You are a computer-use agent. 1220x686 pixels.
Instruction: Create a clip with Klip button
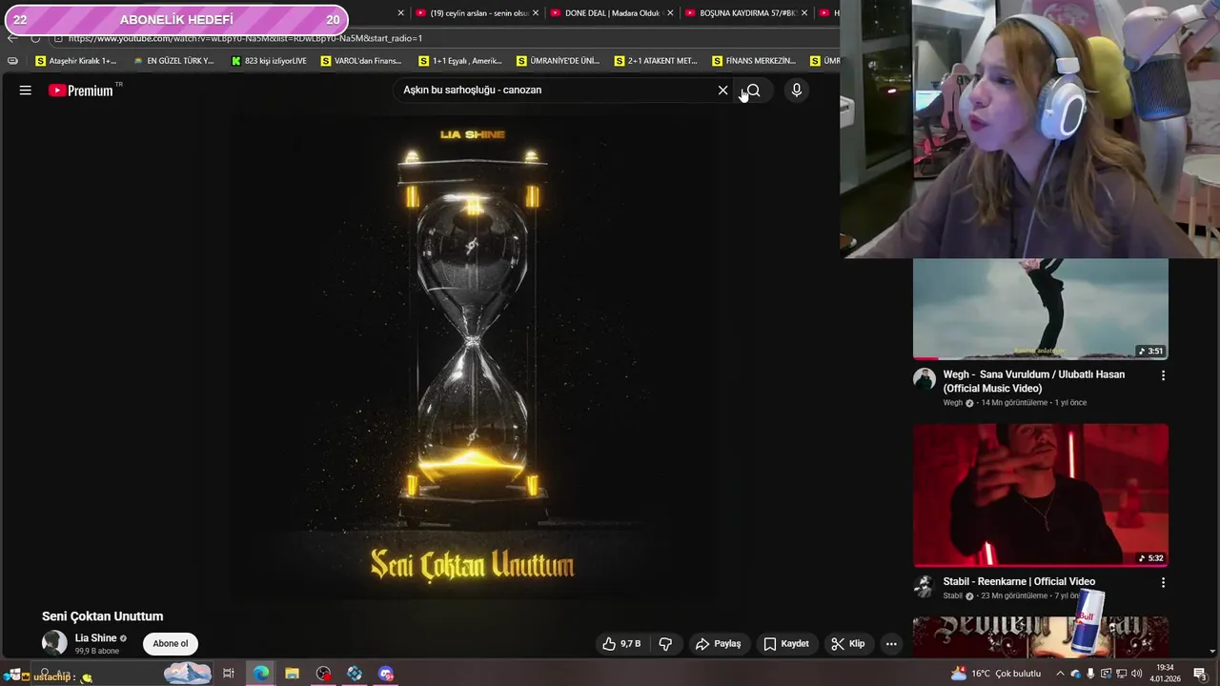pos(847,644)
